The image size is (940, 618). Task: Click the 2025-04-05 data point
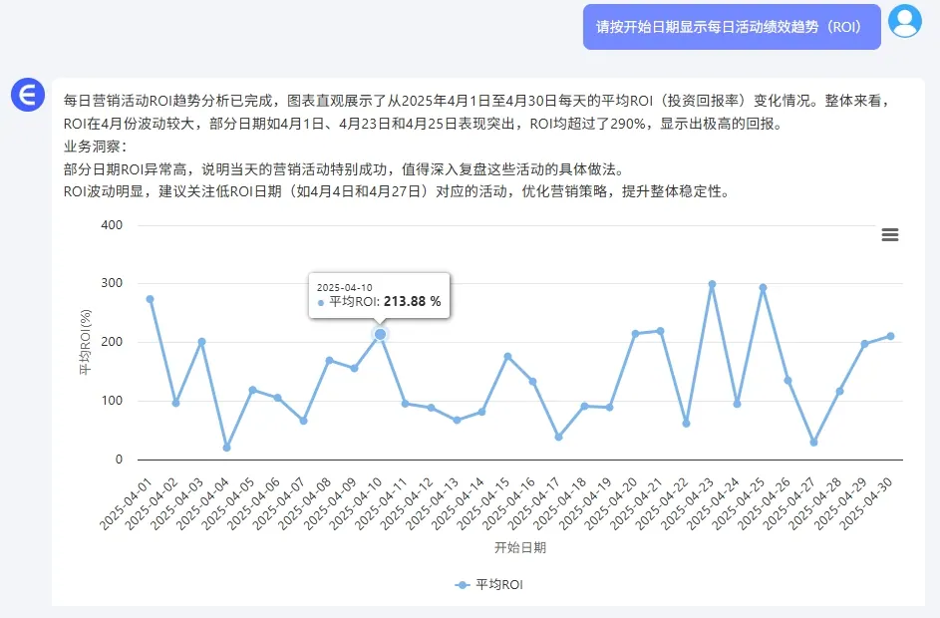coord(252,390)
